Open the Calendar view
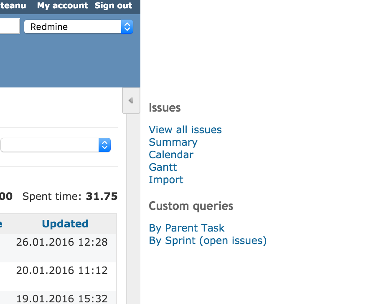This screenshot has width=376, height=304. pos(171,154)
